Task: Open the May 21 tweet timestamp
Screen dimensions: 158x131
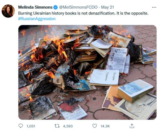Action: (107, 7)
